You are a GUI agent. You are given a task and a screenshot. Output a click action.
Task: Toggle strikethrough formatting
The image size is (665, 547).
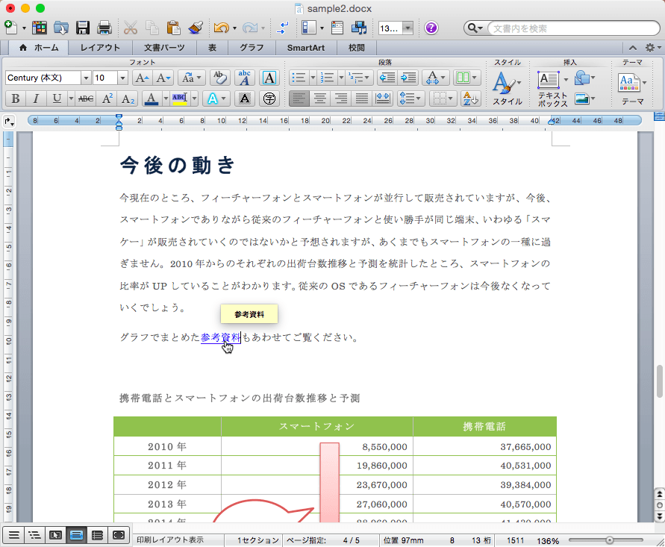pos(86,99)
